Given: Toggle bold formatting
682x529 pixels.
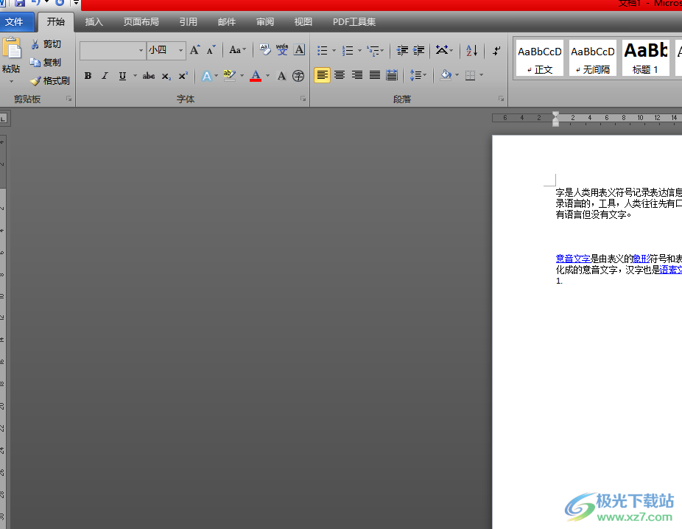Looking at the screenshot, I should [88, 76].
